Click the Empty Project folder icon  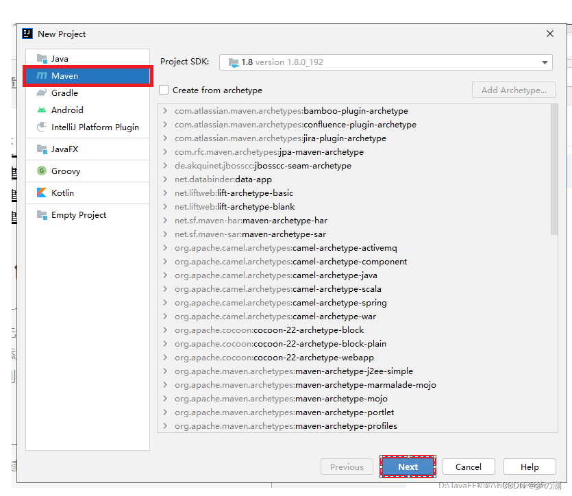pos(42,215)
